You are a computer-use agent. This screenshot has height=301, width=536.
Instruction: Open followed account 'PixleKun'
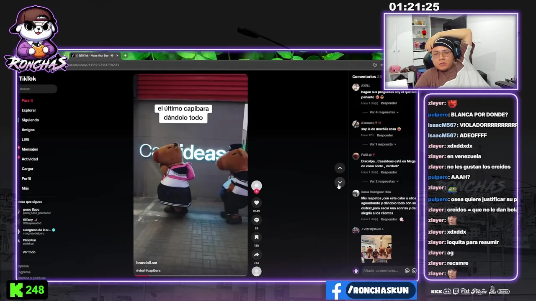point(29,242)
